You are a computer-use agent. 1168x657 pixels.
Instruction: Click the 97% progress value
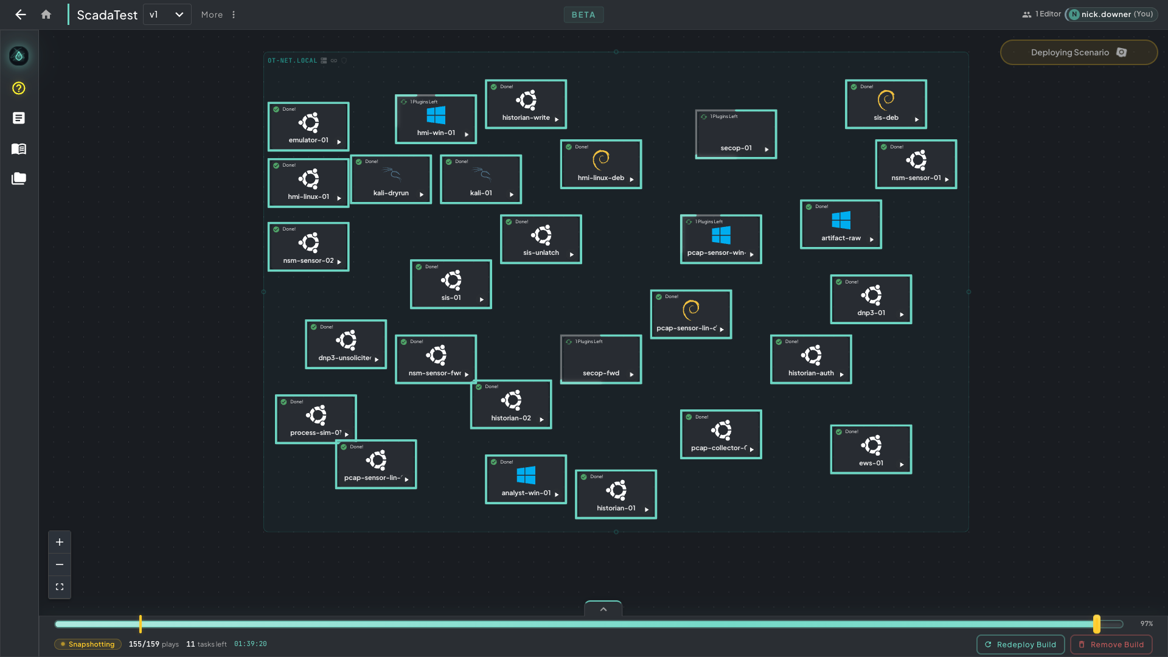click(x=1147, y=624)
